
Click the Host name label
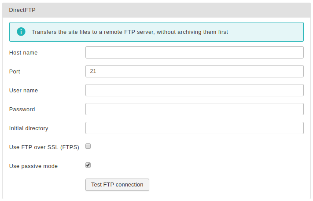point(23,53)
